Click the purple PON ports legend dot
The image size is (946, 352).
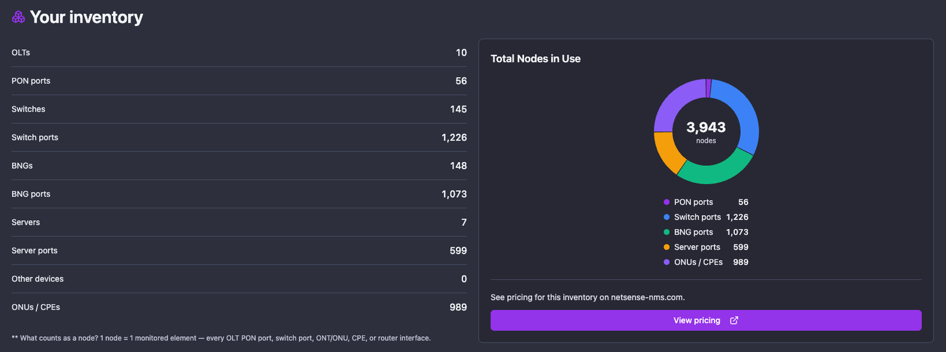point(666,202)
